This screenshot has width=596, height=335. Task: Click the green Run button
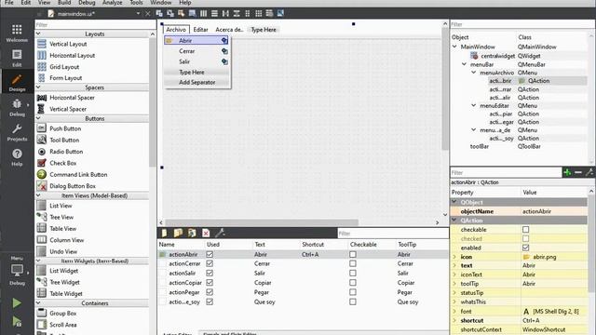(17, 302)
